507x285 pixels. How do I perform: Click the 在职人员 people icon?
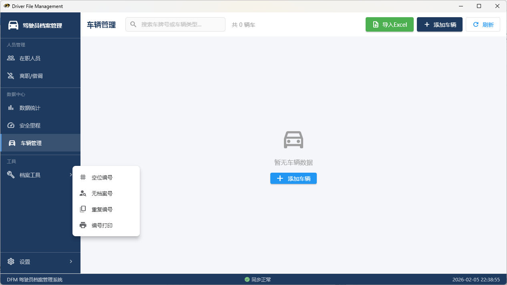(x=11, y=58)
